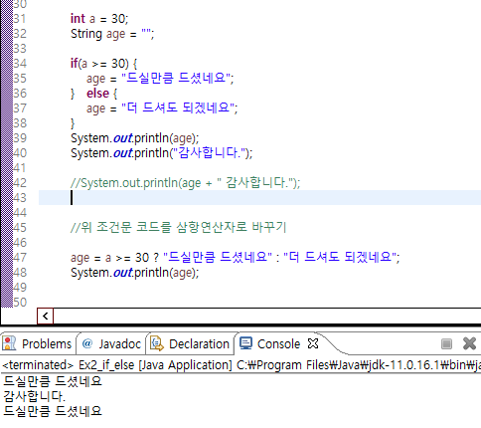The image size is (481, 428).
Task: Open the Javadoc tab
Action: [111, 343]
